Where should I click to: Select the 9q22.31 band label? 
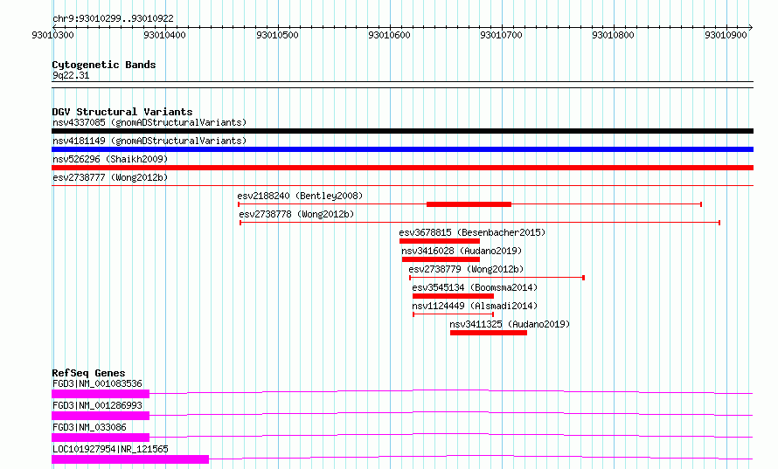pos(71,75)
